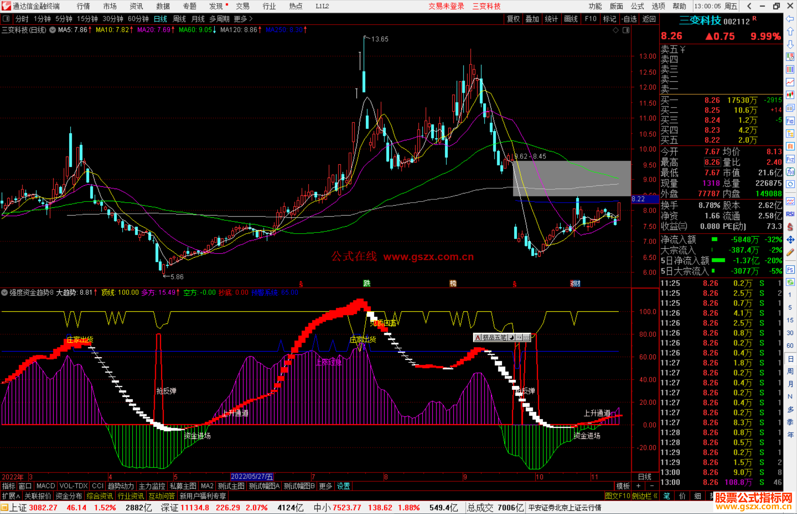Click the line trend chart sidebar icon

[x=790, y=82]
